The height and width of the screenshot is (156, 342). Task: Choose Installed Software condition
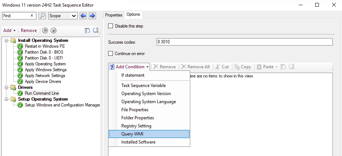[149, 142]
